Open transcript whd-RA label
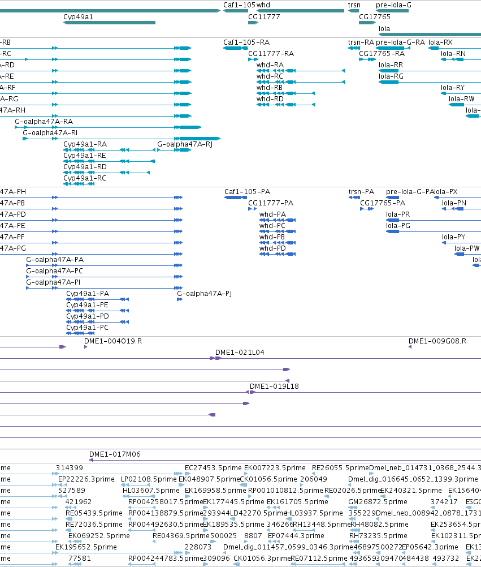This screenshot has width=481, height=567. click(270, 65)
